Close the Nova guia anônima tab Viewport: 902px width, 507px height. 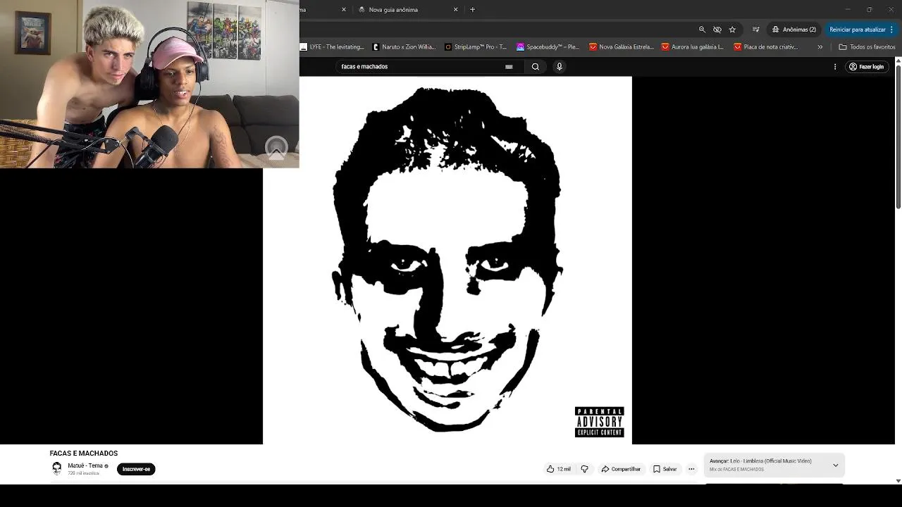(456, 10)
